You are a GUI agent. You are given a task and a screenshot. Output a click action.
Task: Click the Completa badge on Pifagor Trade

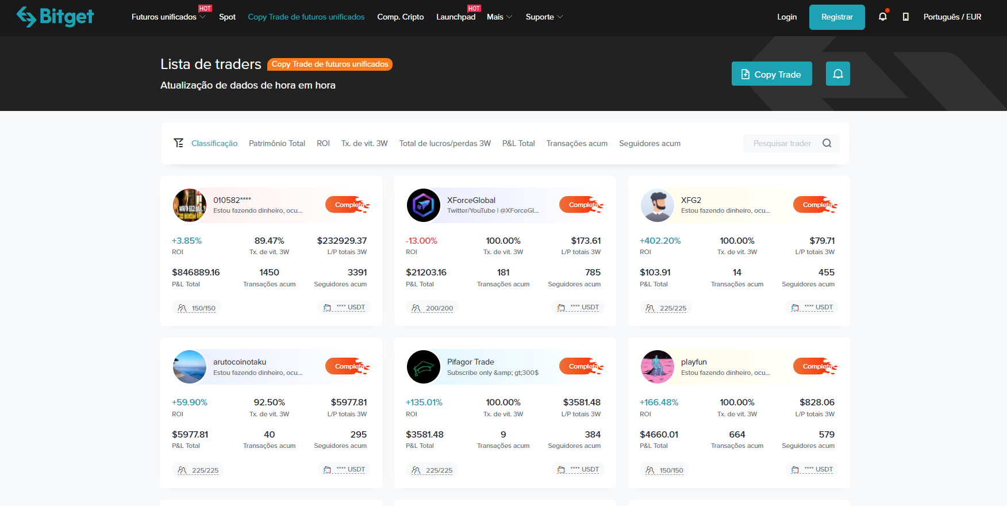click(x=582, y=366)
